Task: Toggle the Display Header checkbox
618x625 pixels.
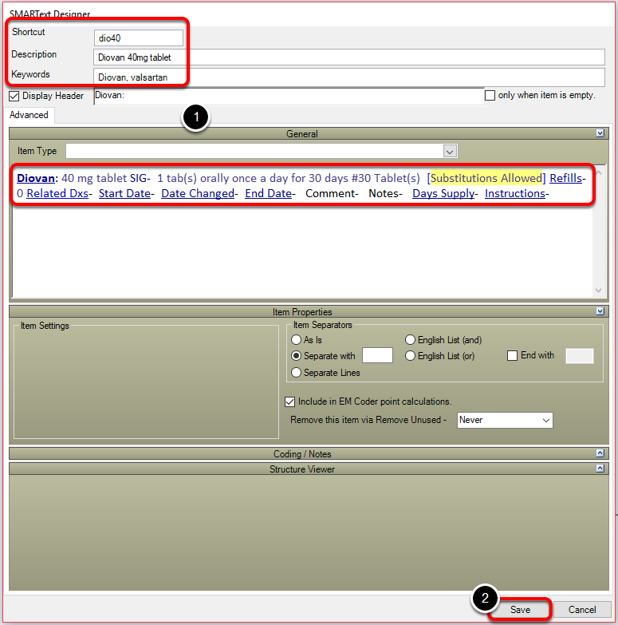Action: [14, 96]
